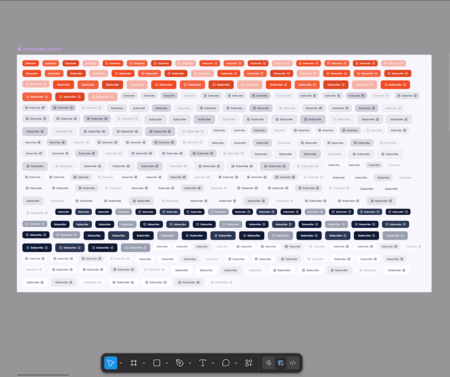Expand the Comment tool dropdown
This screenshot has width=450, height=377.
pyautogui.click(x=236, y=363)
